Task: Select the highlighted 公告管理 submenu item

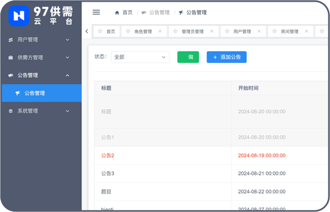Action: pyautogui.click(x=42, y=93)
